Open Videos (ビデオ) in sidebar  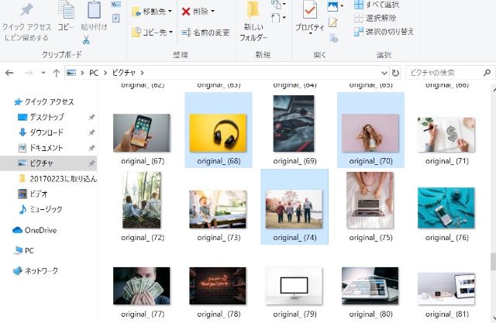[33, 194]
